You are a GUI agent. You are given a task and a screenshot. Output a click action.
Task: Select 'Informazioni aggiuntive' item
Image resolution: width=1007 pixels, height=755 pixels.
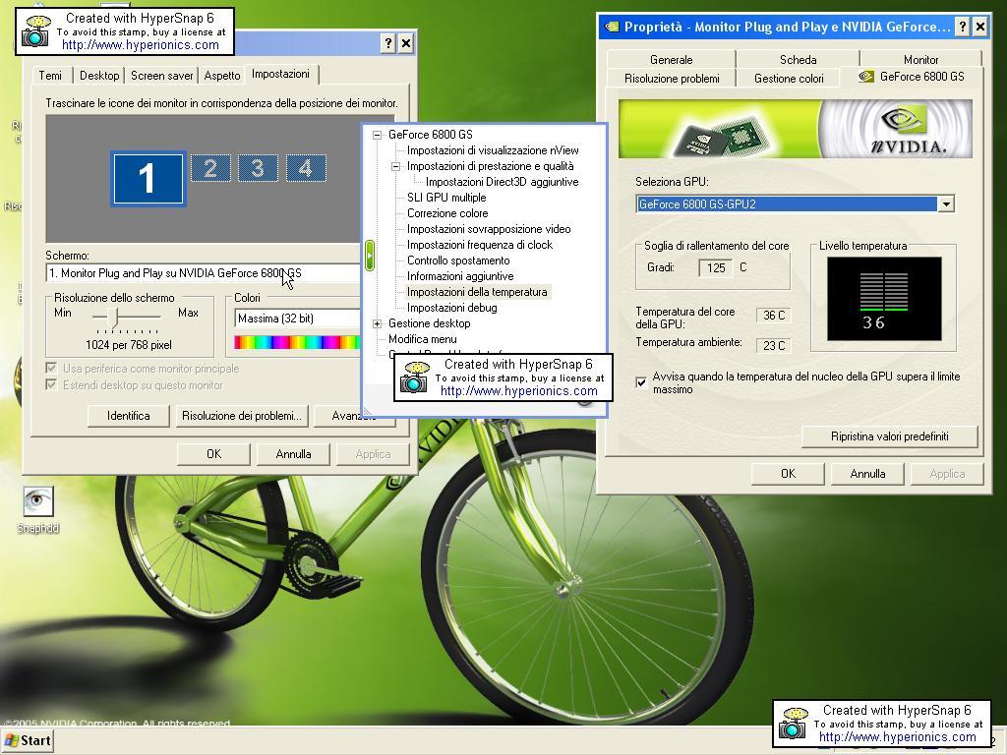[460, 276]
